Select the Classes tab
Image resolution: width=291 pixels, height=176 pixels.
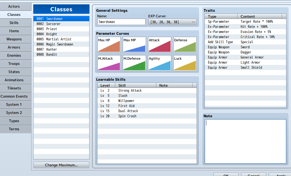click(x=16, y=15)
